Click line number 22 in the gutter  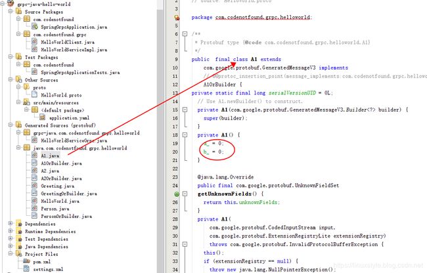(175, 169)
